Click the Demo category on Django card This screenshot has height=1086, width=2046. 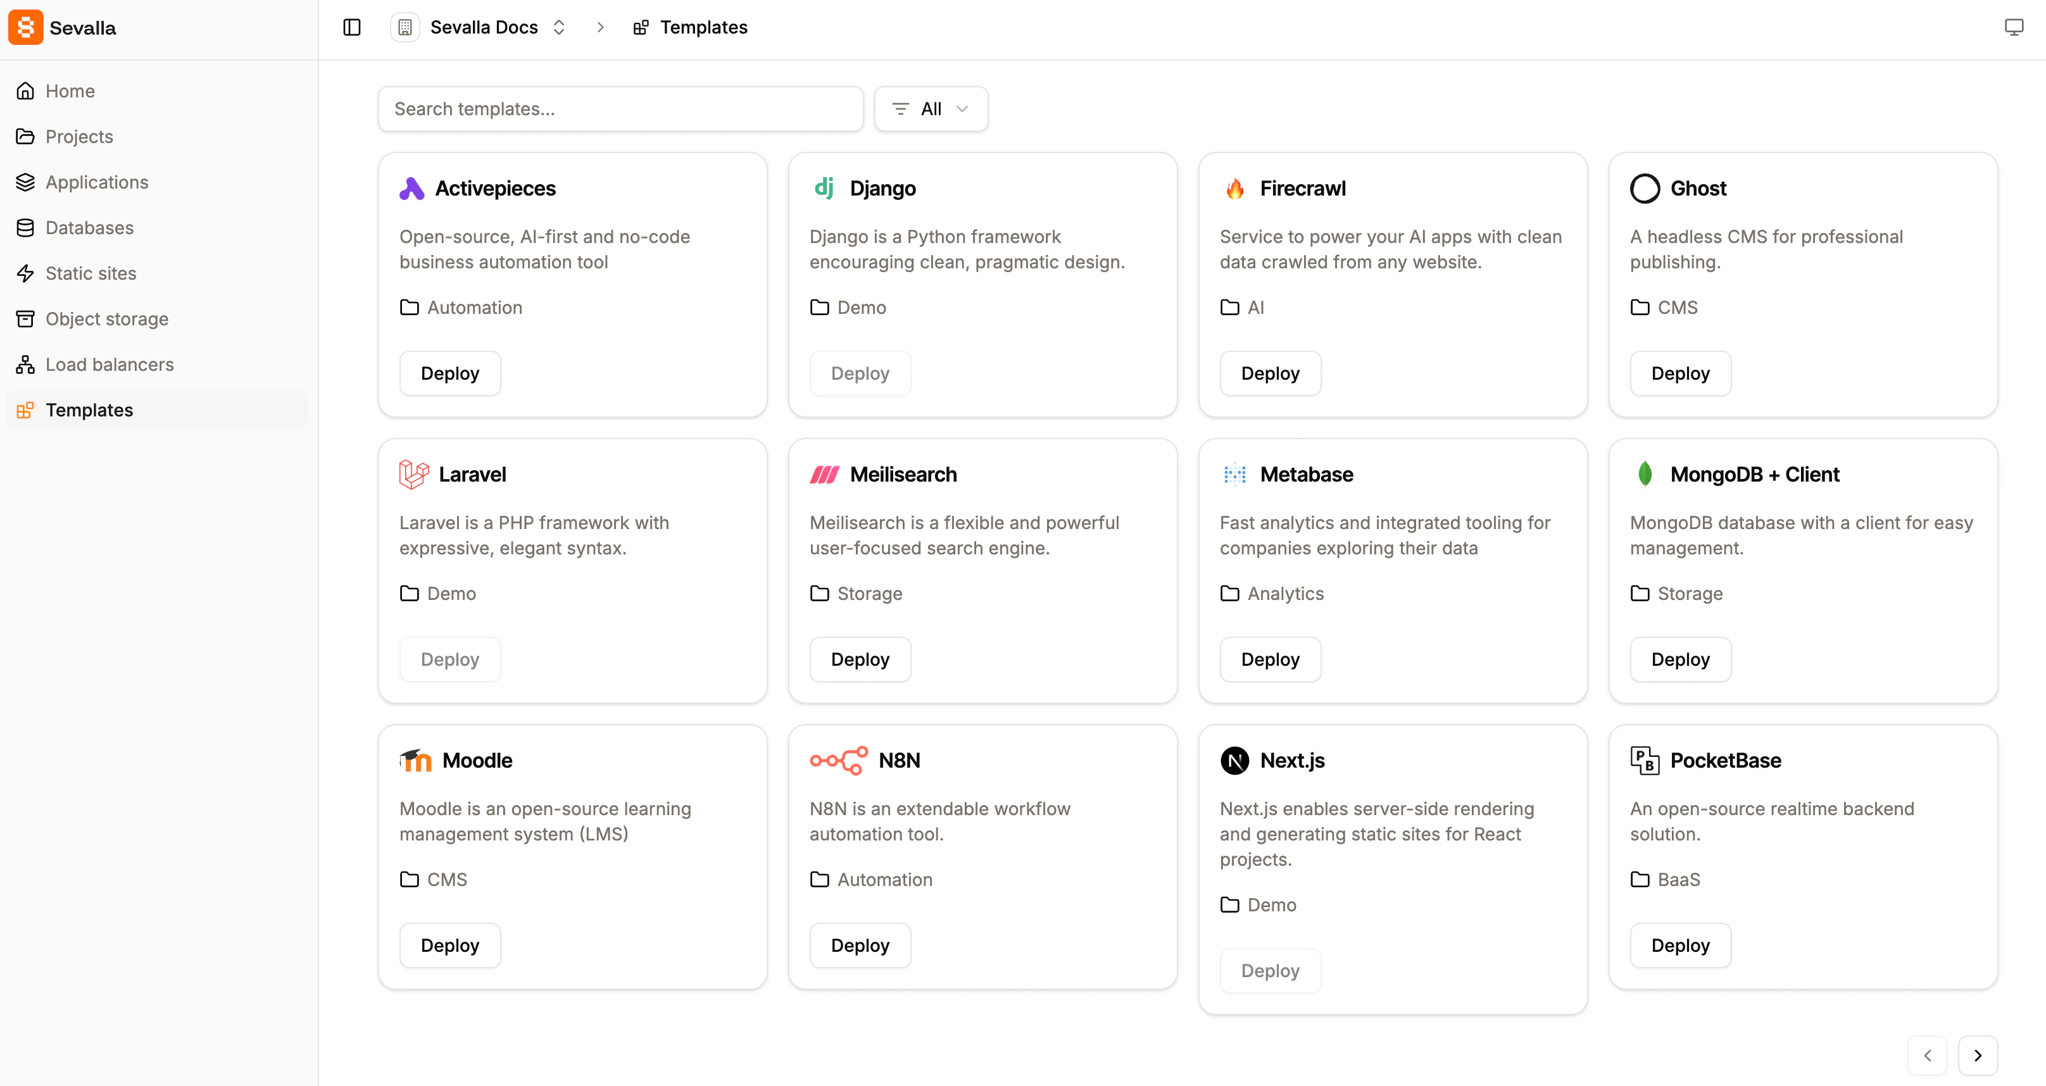[x=862, y=308]
